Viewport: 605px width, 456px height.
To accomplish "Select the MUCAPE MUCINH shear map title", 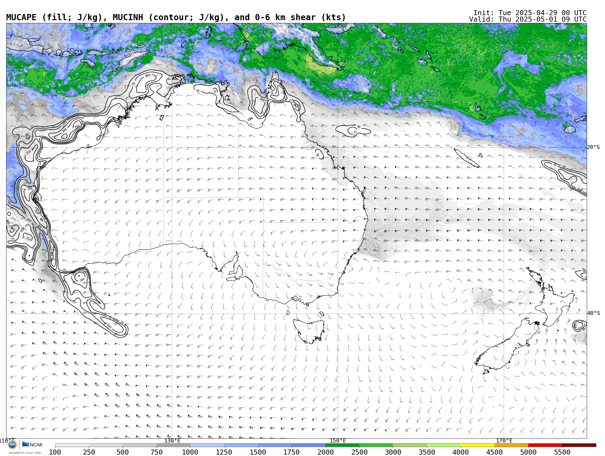I will click(176, 17).
